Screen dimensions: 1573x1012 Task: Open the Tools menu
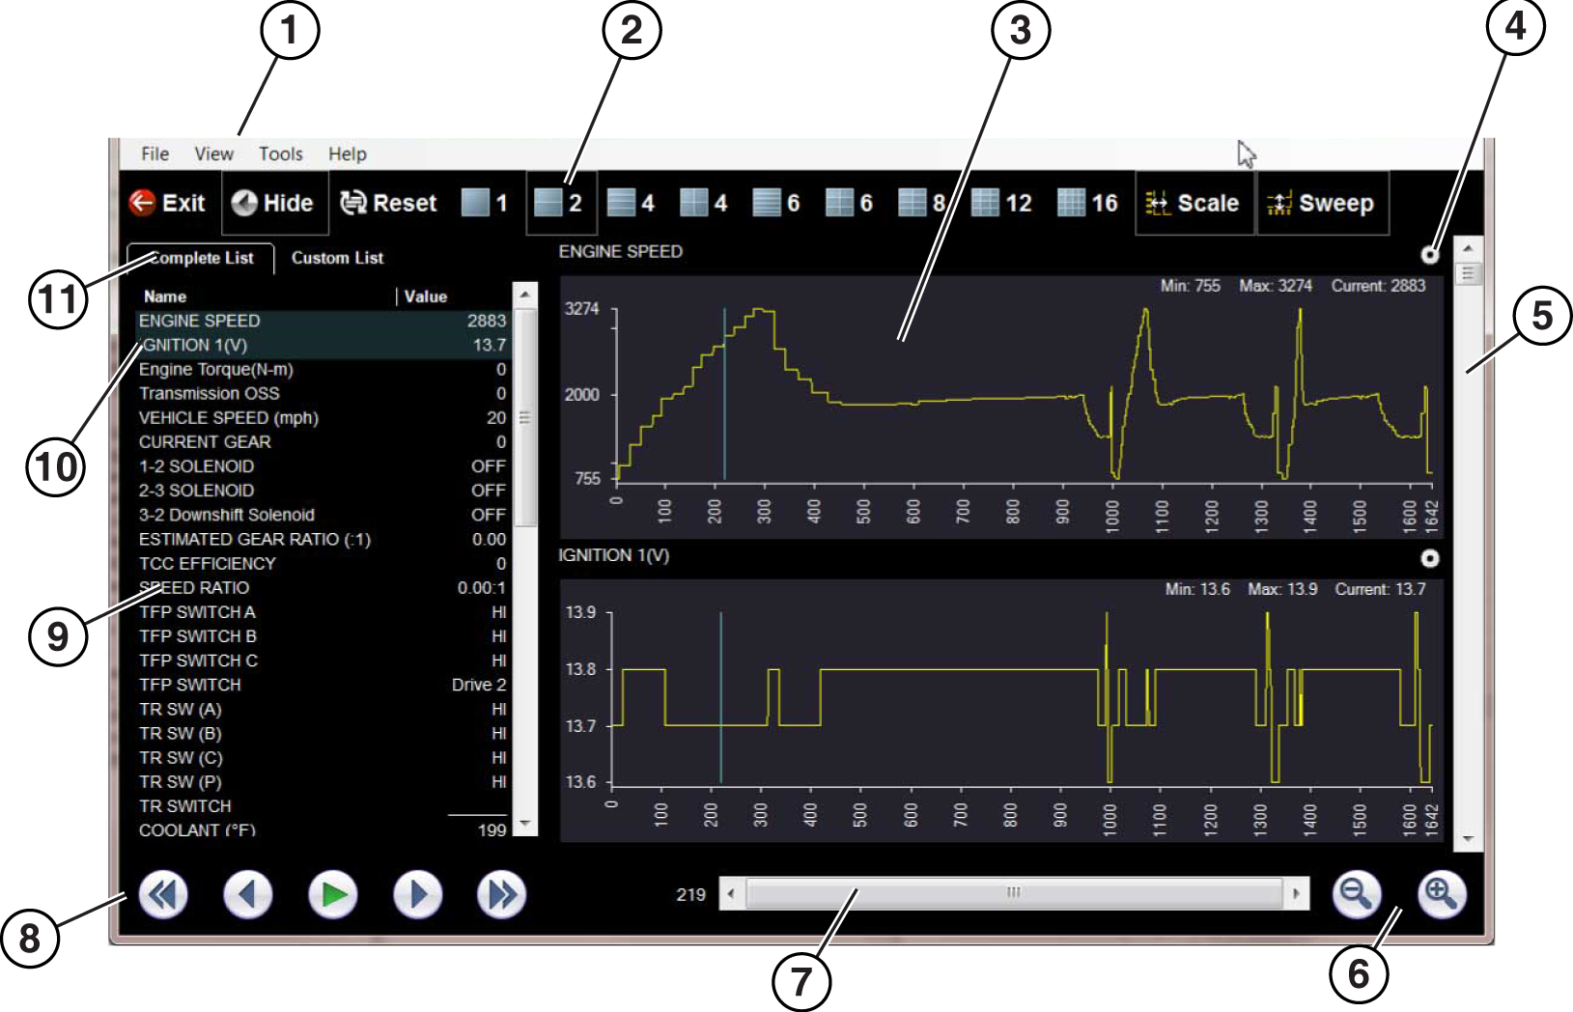point(280,154)
